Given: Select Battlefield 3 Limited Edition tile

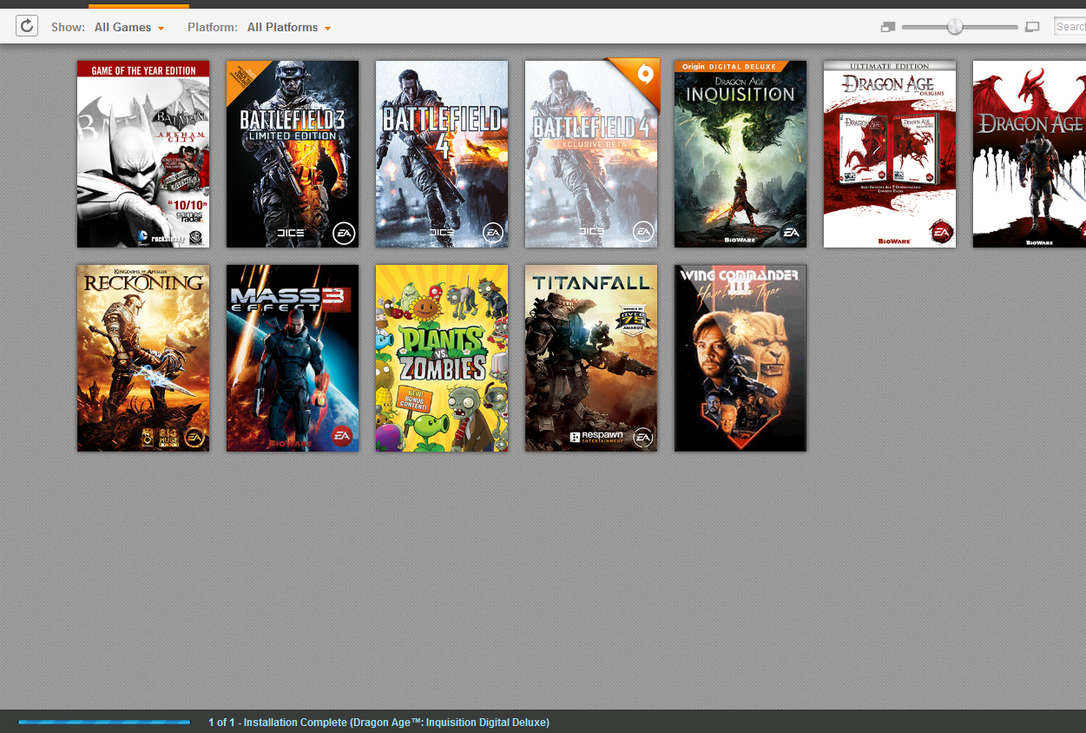Looking at the screenshot, I should tap(293, 154).
